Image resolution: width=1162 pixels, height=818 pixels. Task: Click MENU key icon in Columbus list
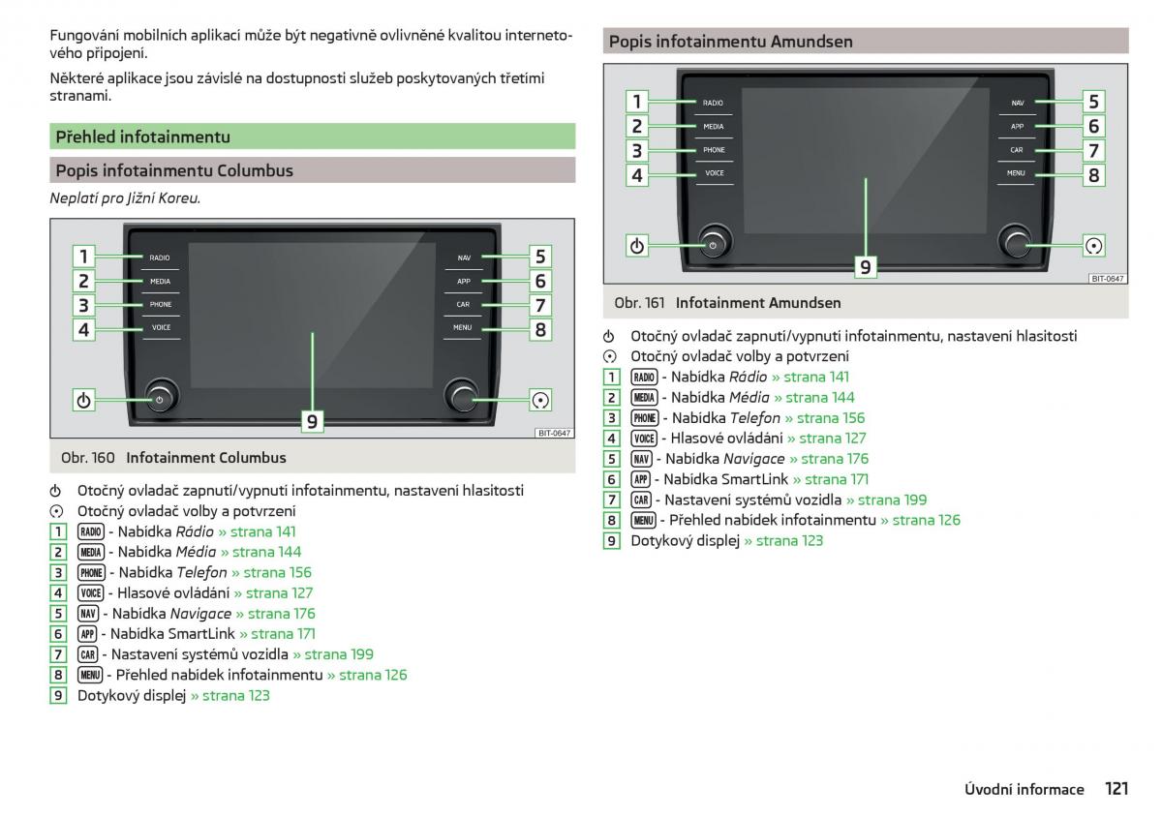[x=90, y=675]
